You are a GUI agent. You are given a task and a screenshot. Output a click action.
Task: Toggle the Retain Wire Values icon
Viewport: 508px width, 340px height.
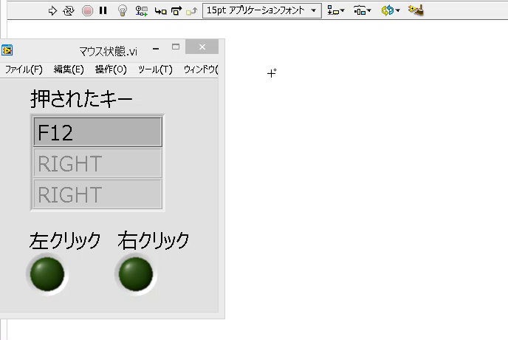[x=141, y=11]
